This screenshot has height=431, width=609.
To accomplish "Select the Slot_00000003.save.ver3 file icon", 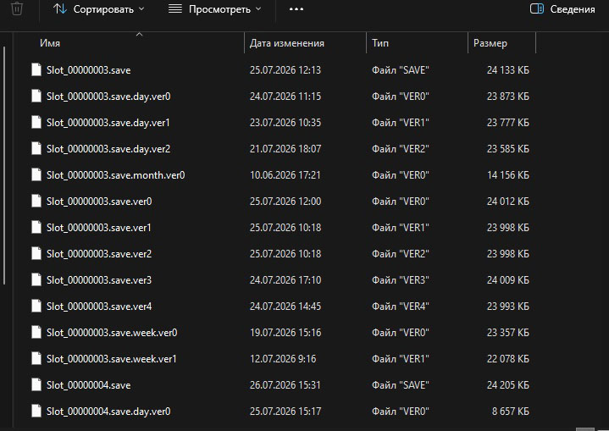I will coord(36,279).
